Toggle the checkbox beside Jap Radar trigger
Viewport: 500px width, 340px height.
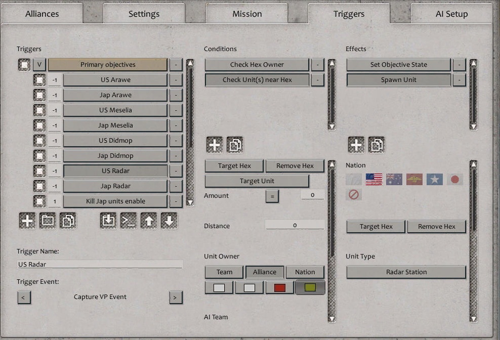39,186
